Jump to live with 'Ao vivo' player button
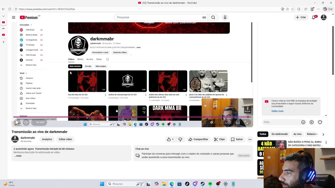The height and width of the screenshot is (188, 335). tap(39, 122)
